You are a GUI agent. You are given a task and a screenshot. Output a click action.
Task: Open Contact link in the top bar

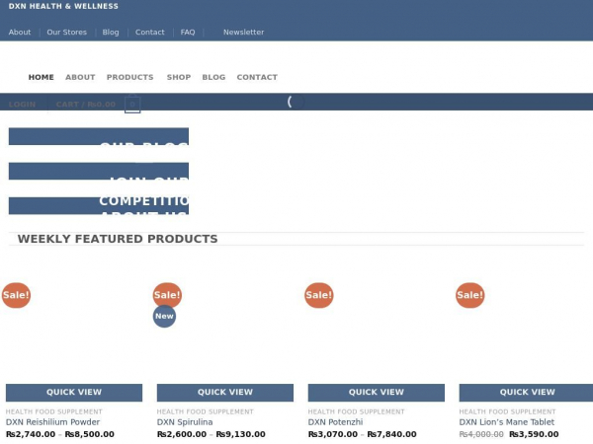(x=150, y=33)
